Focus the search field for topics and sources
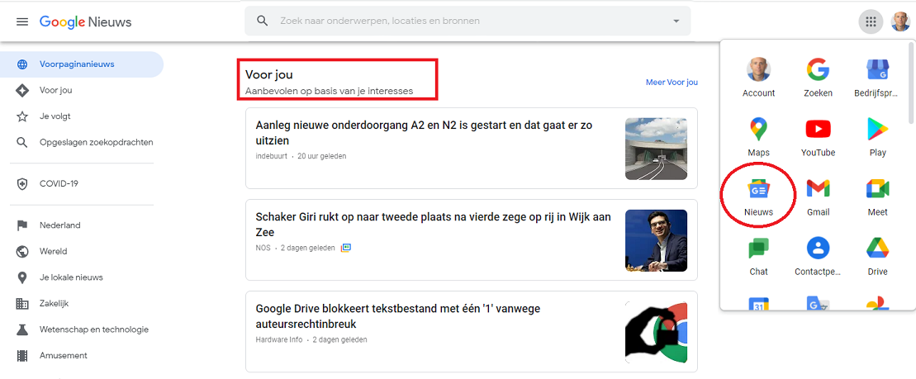The height and width of the screenshot is (379, 916). (x=467, y=21)
